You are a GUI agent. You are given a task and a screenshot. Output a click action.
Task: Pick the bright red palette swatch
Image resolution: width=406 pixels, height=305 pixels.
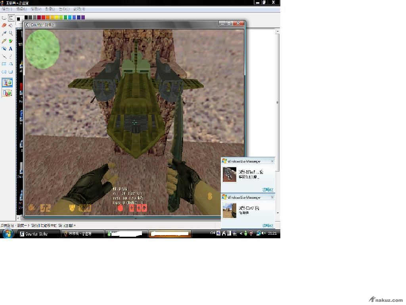pyautogui.click(x=43, y=17)
